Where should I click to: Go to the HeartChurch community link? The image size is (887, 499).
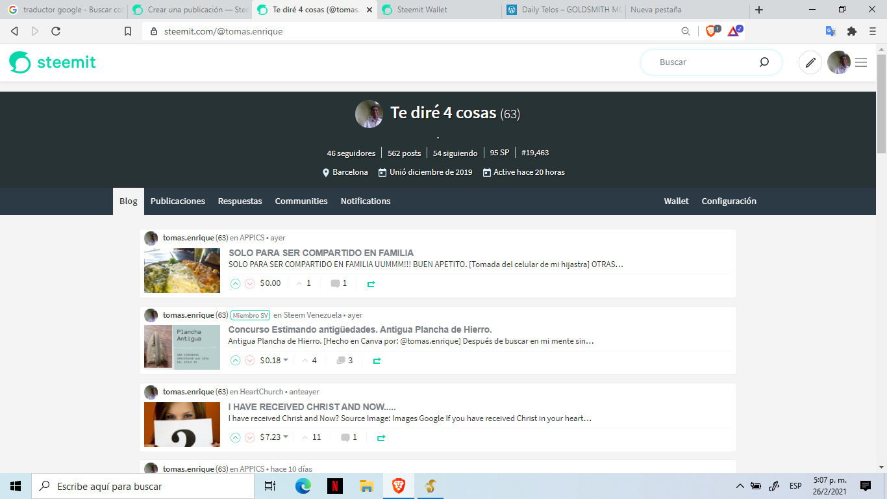tap(262, 392)
